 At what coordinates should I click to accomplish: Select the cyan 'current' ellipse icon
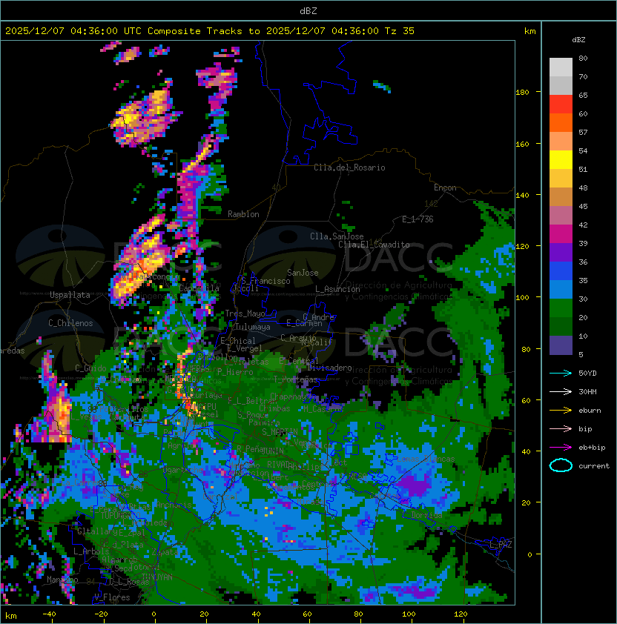click(x=561, y=465)
